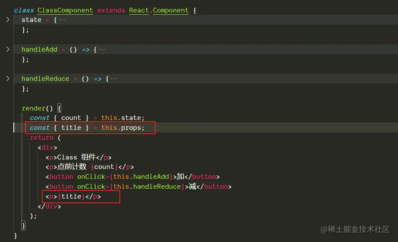This screenshot has height=242, width=398.
Task: Click the extends keyword
Action: 111,10
